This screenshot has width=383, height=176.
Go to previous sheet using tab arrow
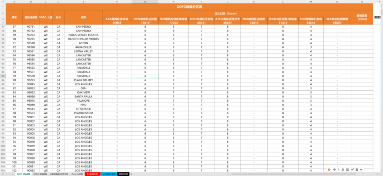5,174
